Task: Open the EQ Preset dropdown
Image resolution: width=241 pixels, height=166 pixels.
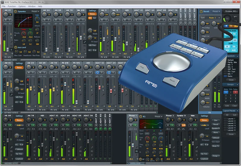Action: click(158, 117)
